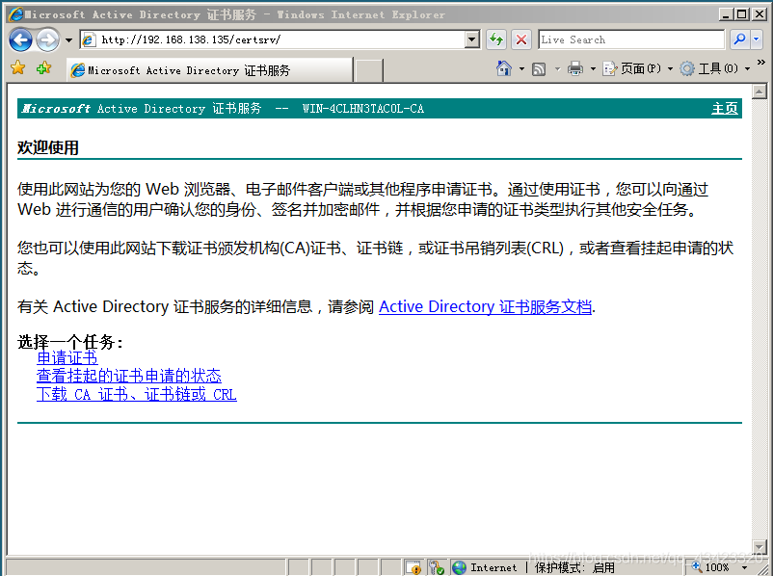The height and width of the screenshot is (576, 773).
Task: Click the Forward navigation arrow
Action: 48,39
